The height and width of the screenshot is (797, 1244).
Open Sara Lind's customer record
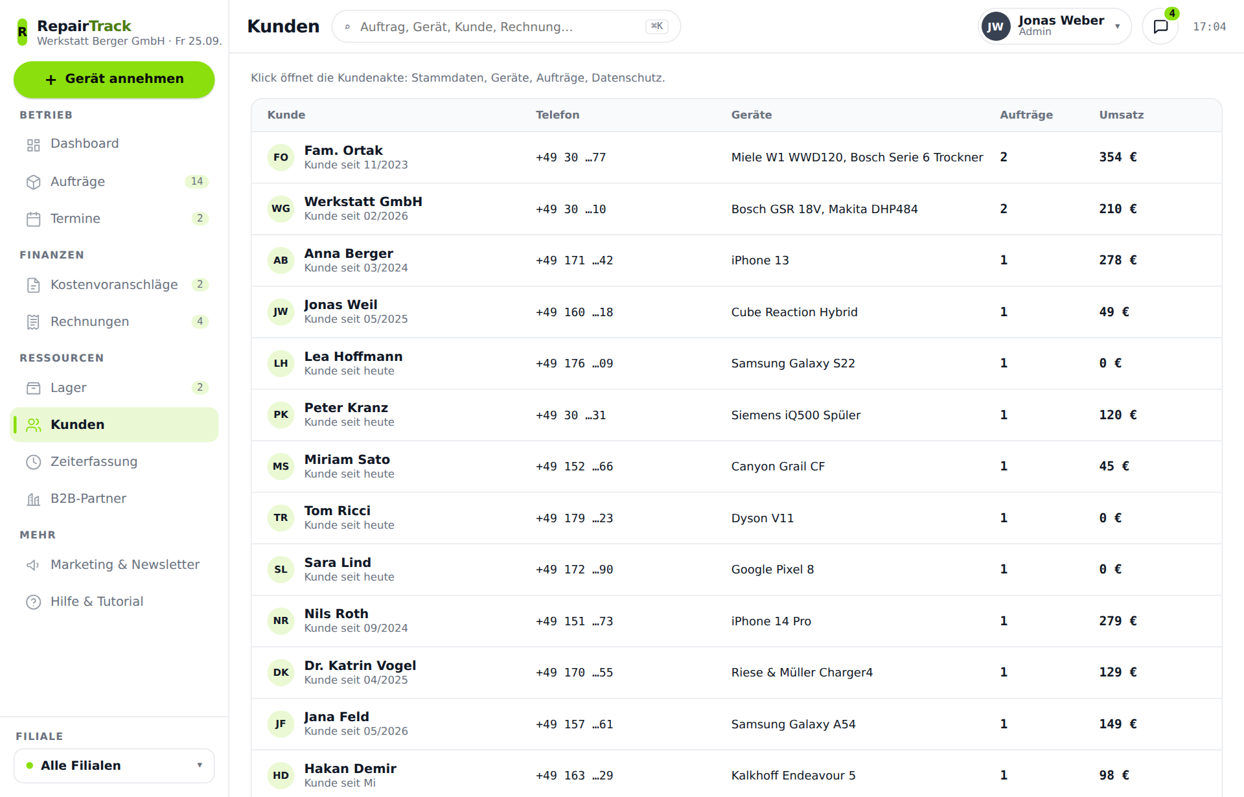[x=736, y=570]
